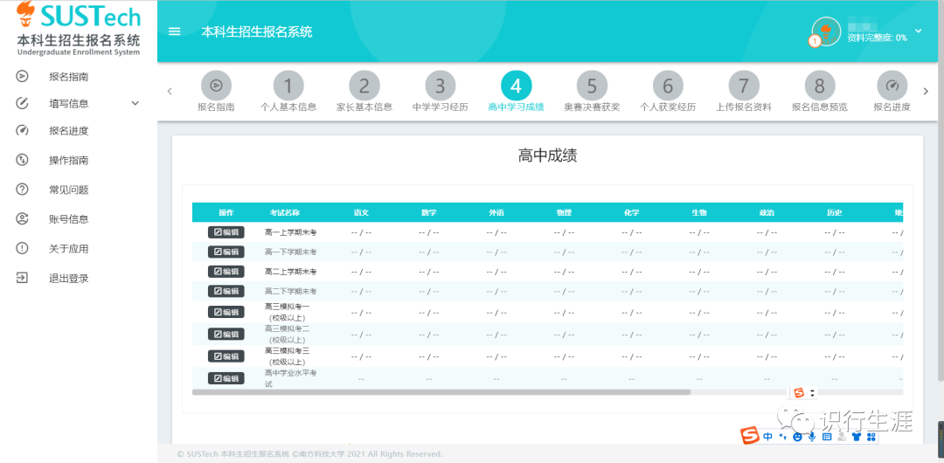Click the small floating Sogou S icon
The width and height of the screenshot is (944, 463).
click(x=799, y=392)
